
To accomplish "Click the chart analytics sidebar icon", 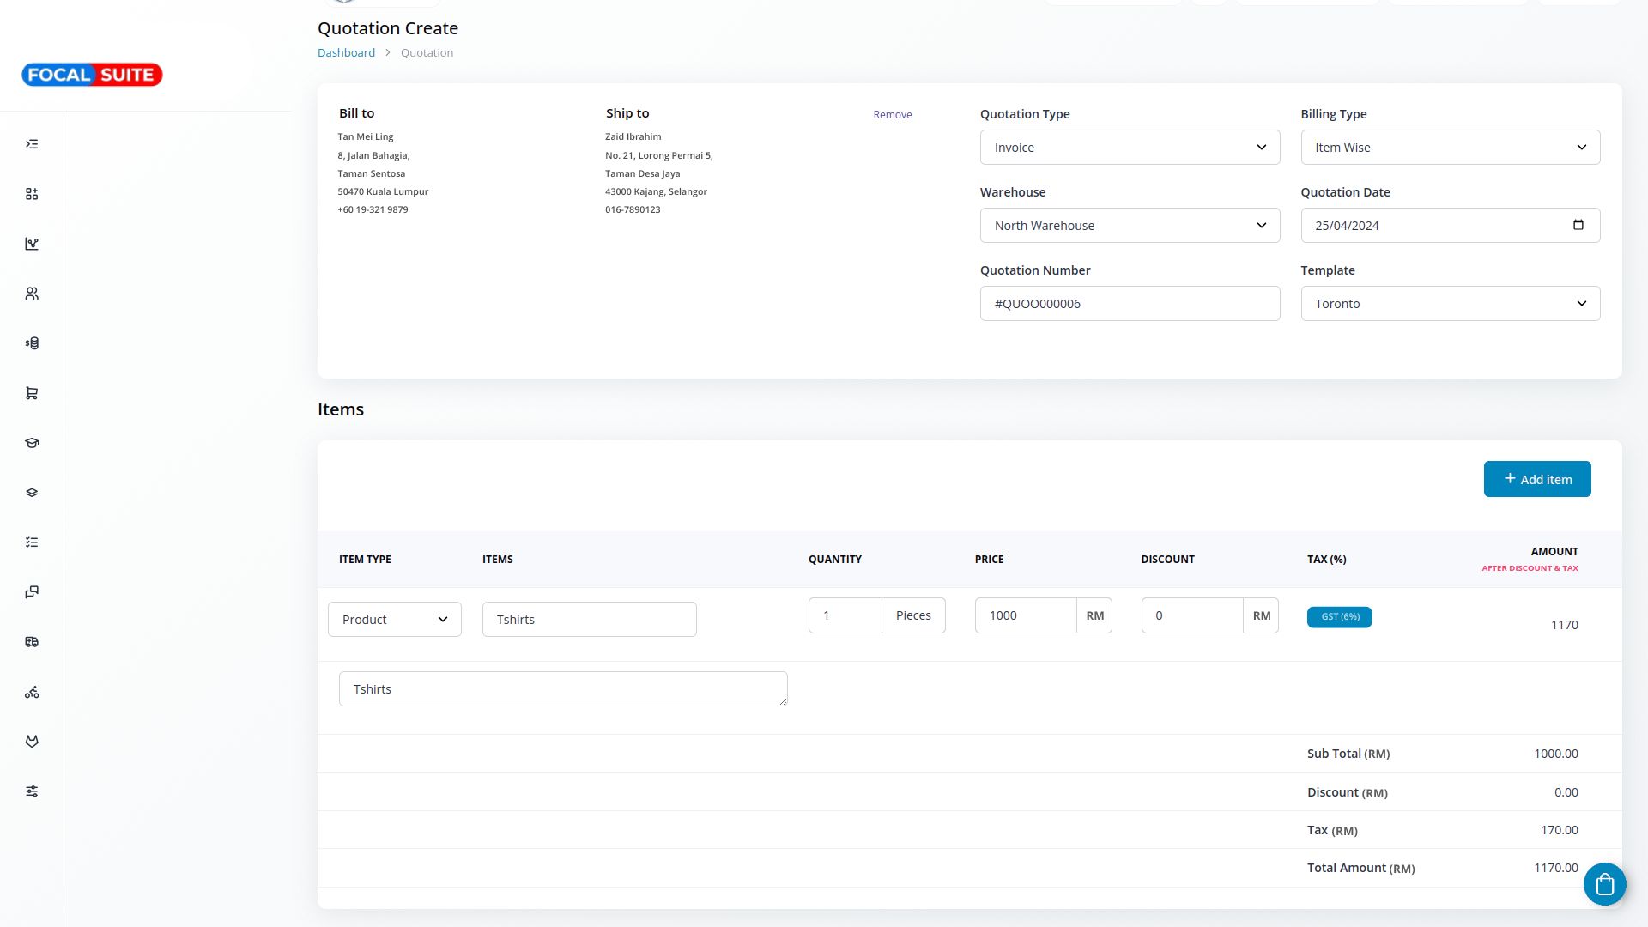I will [x=32, y=244].
